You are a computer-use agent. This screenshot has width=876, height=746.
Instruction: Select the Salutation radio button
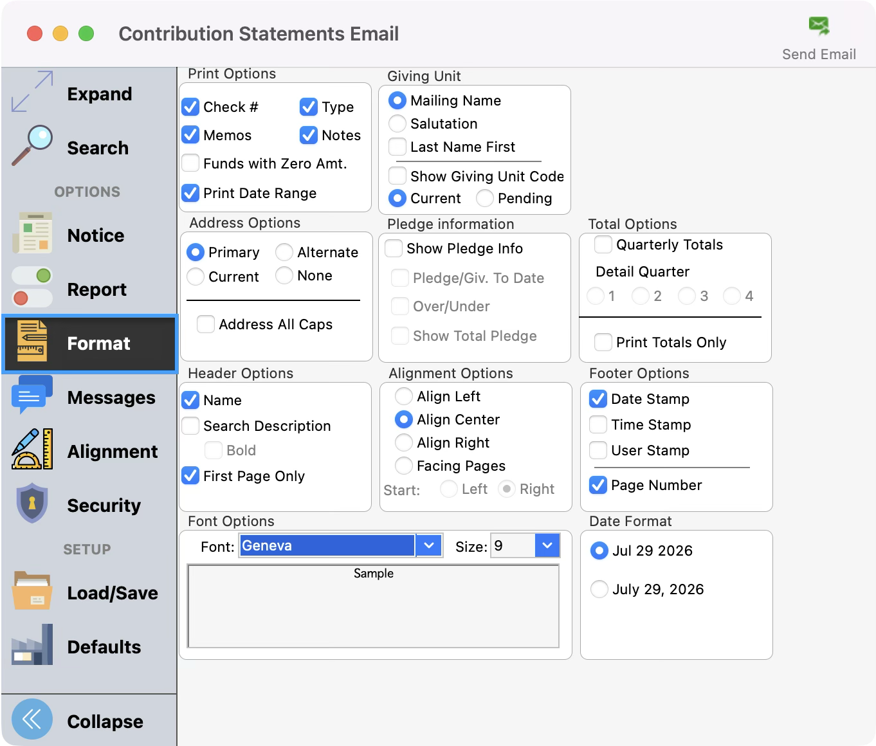(397, 123)
